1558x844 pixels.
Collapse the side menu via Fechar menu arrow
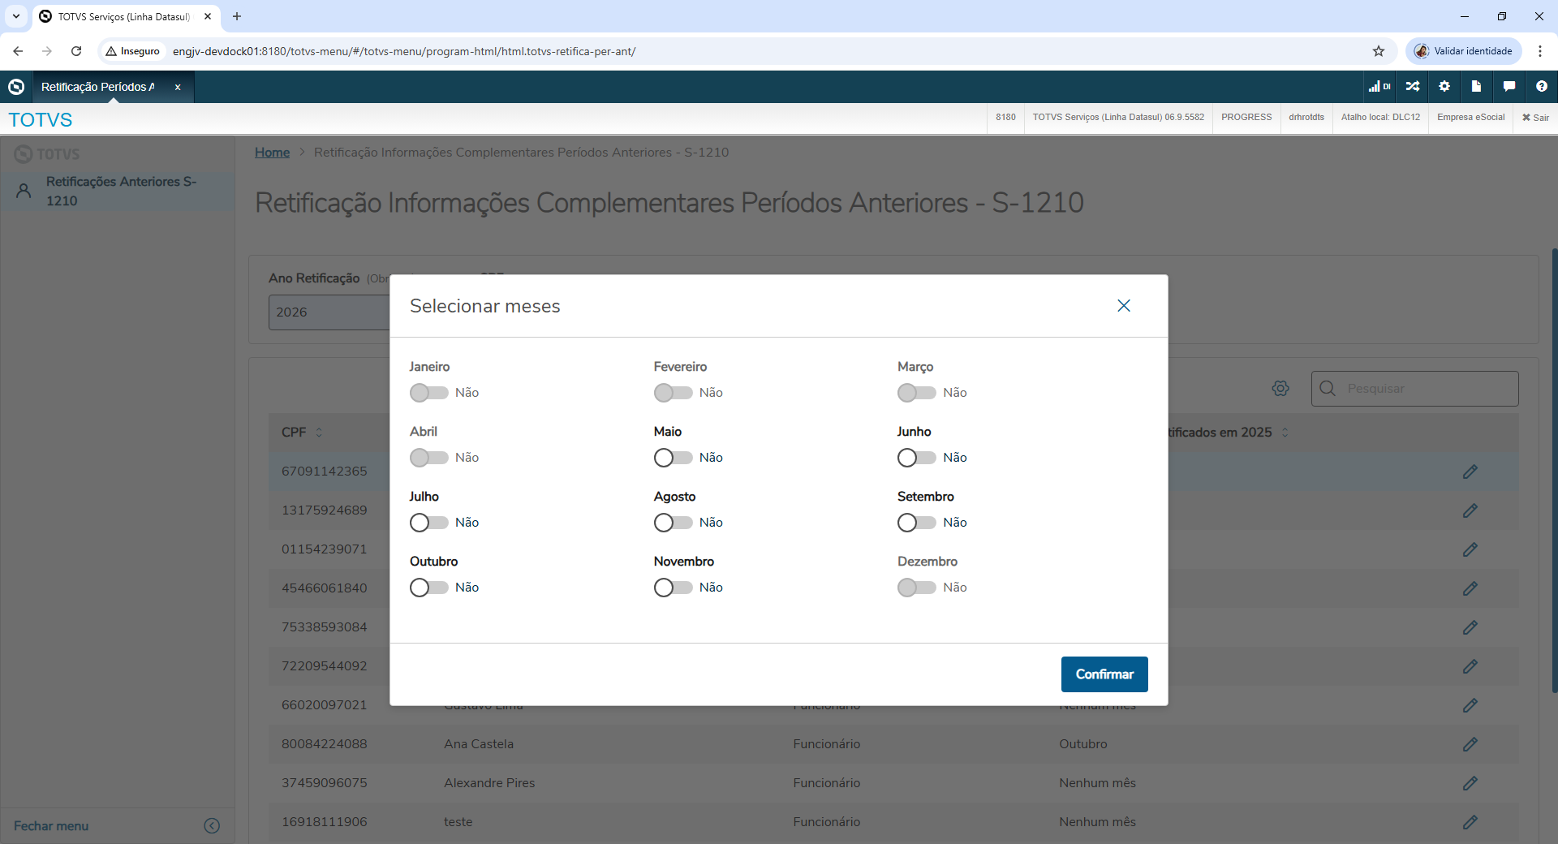coord(212,825)
